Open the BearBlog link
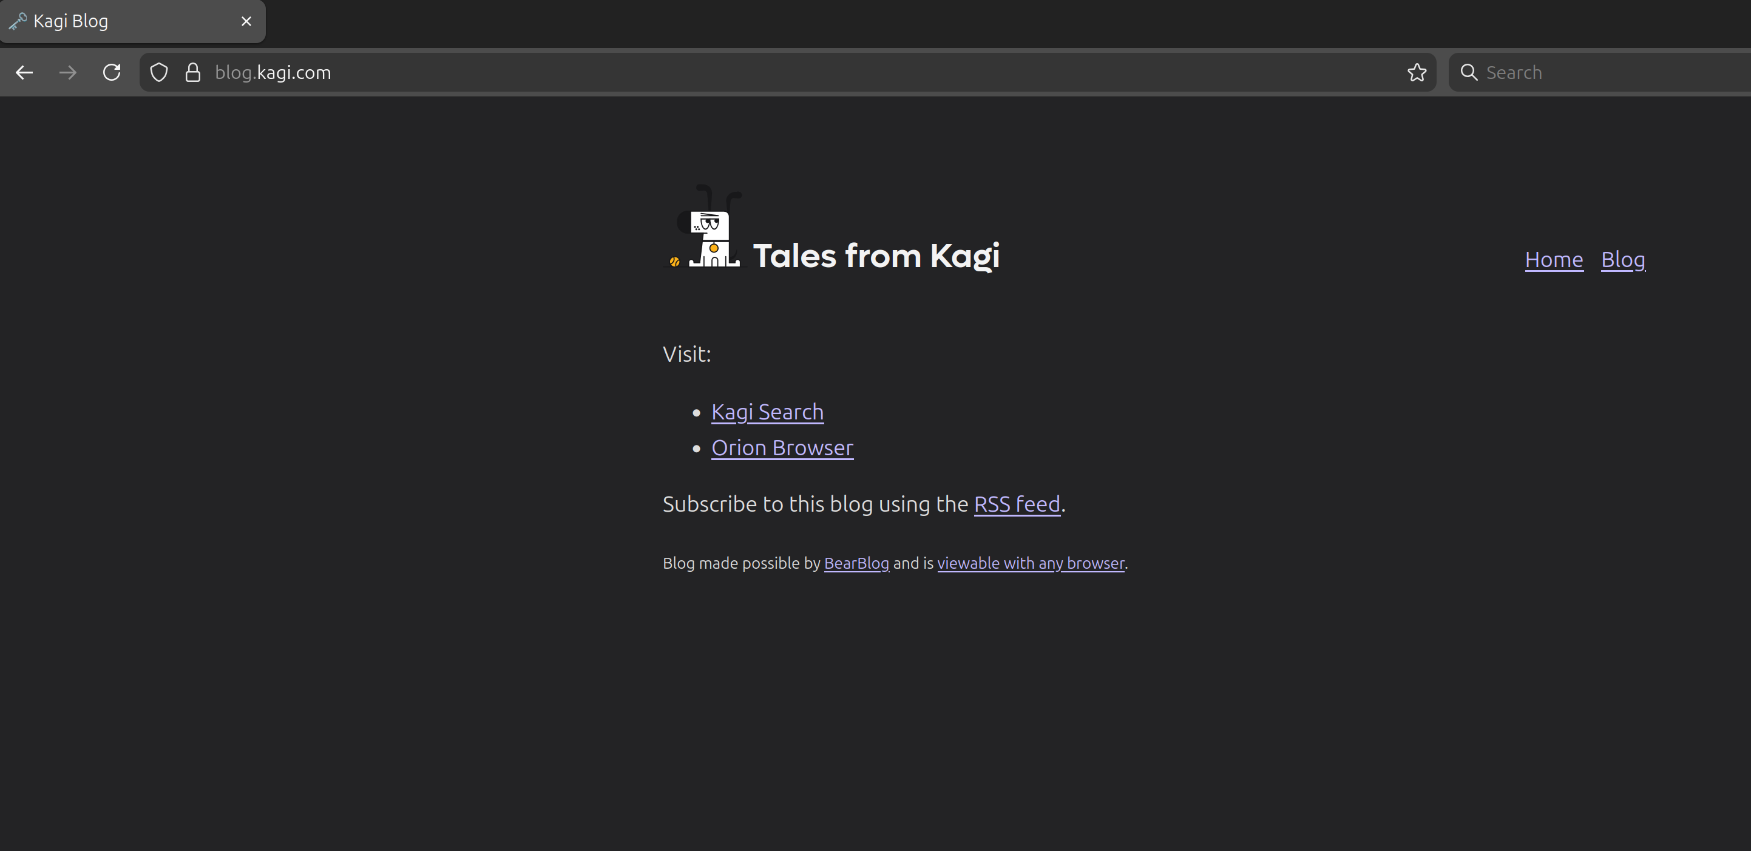Screen dimensions: 1751x851 (x=856, y=563)
